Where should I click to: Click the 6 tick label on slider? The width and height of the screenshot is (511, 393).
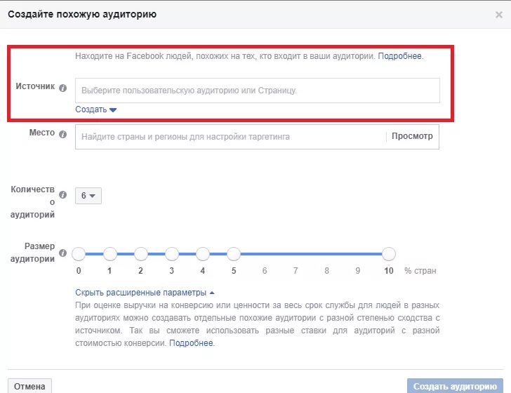point(265,271)
